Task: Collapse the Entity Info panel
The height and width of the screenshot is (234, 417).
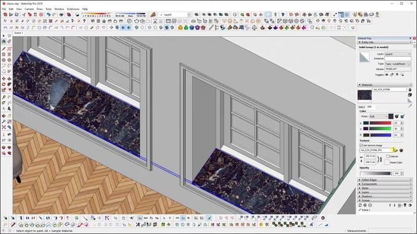Action: pyautogui.click(x=384, y=42)
